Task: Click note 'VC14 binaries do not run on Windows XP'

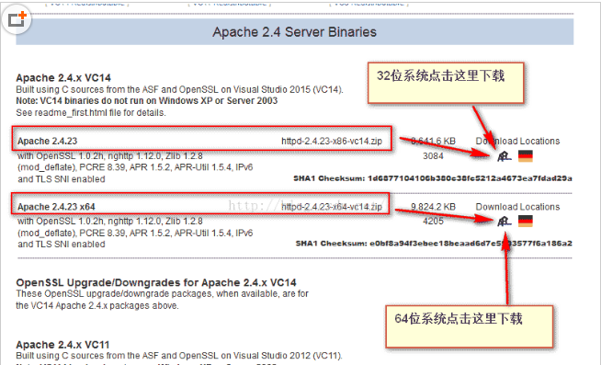Action: [x=147, y=101]
